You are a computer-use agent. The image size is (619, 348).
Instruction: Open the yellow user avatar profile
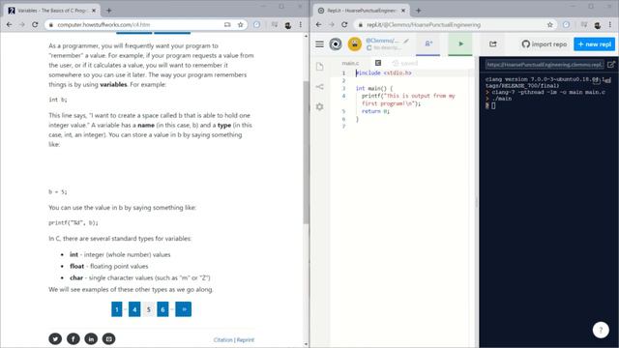[x=355, y=44]
